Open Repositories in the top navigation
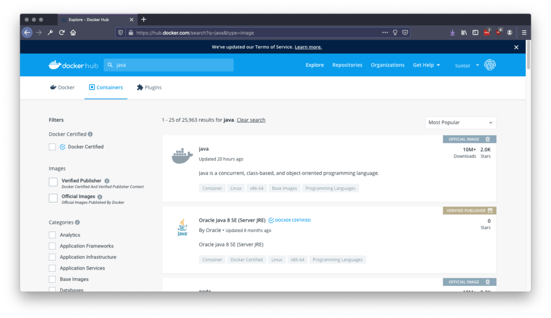The height and width of the screenshot is (318, 551). [347, 65]
